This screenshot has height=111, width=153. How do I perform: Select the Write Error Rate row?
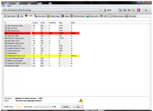click(42, 66)
